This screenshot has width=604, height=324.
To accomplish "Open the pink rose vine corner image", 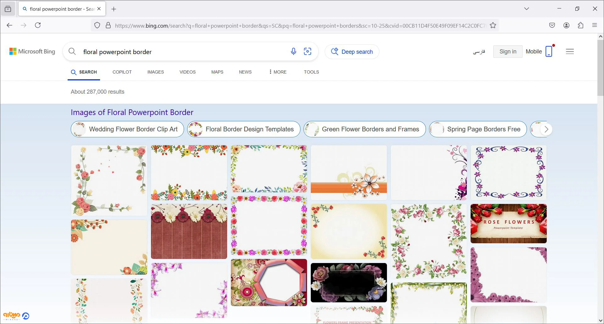I will [x=109, y=180].
